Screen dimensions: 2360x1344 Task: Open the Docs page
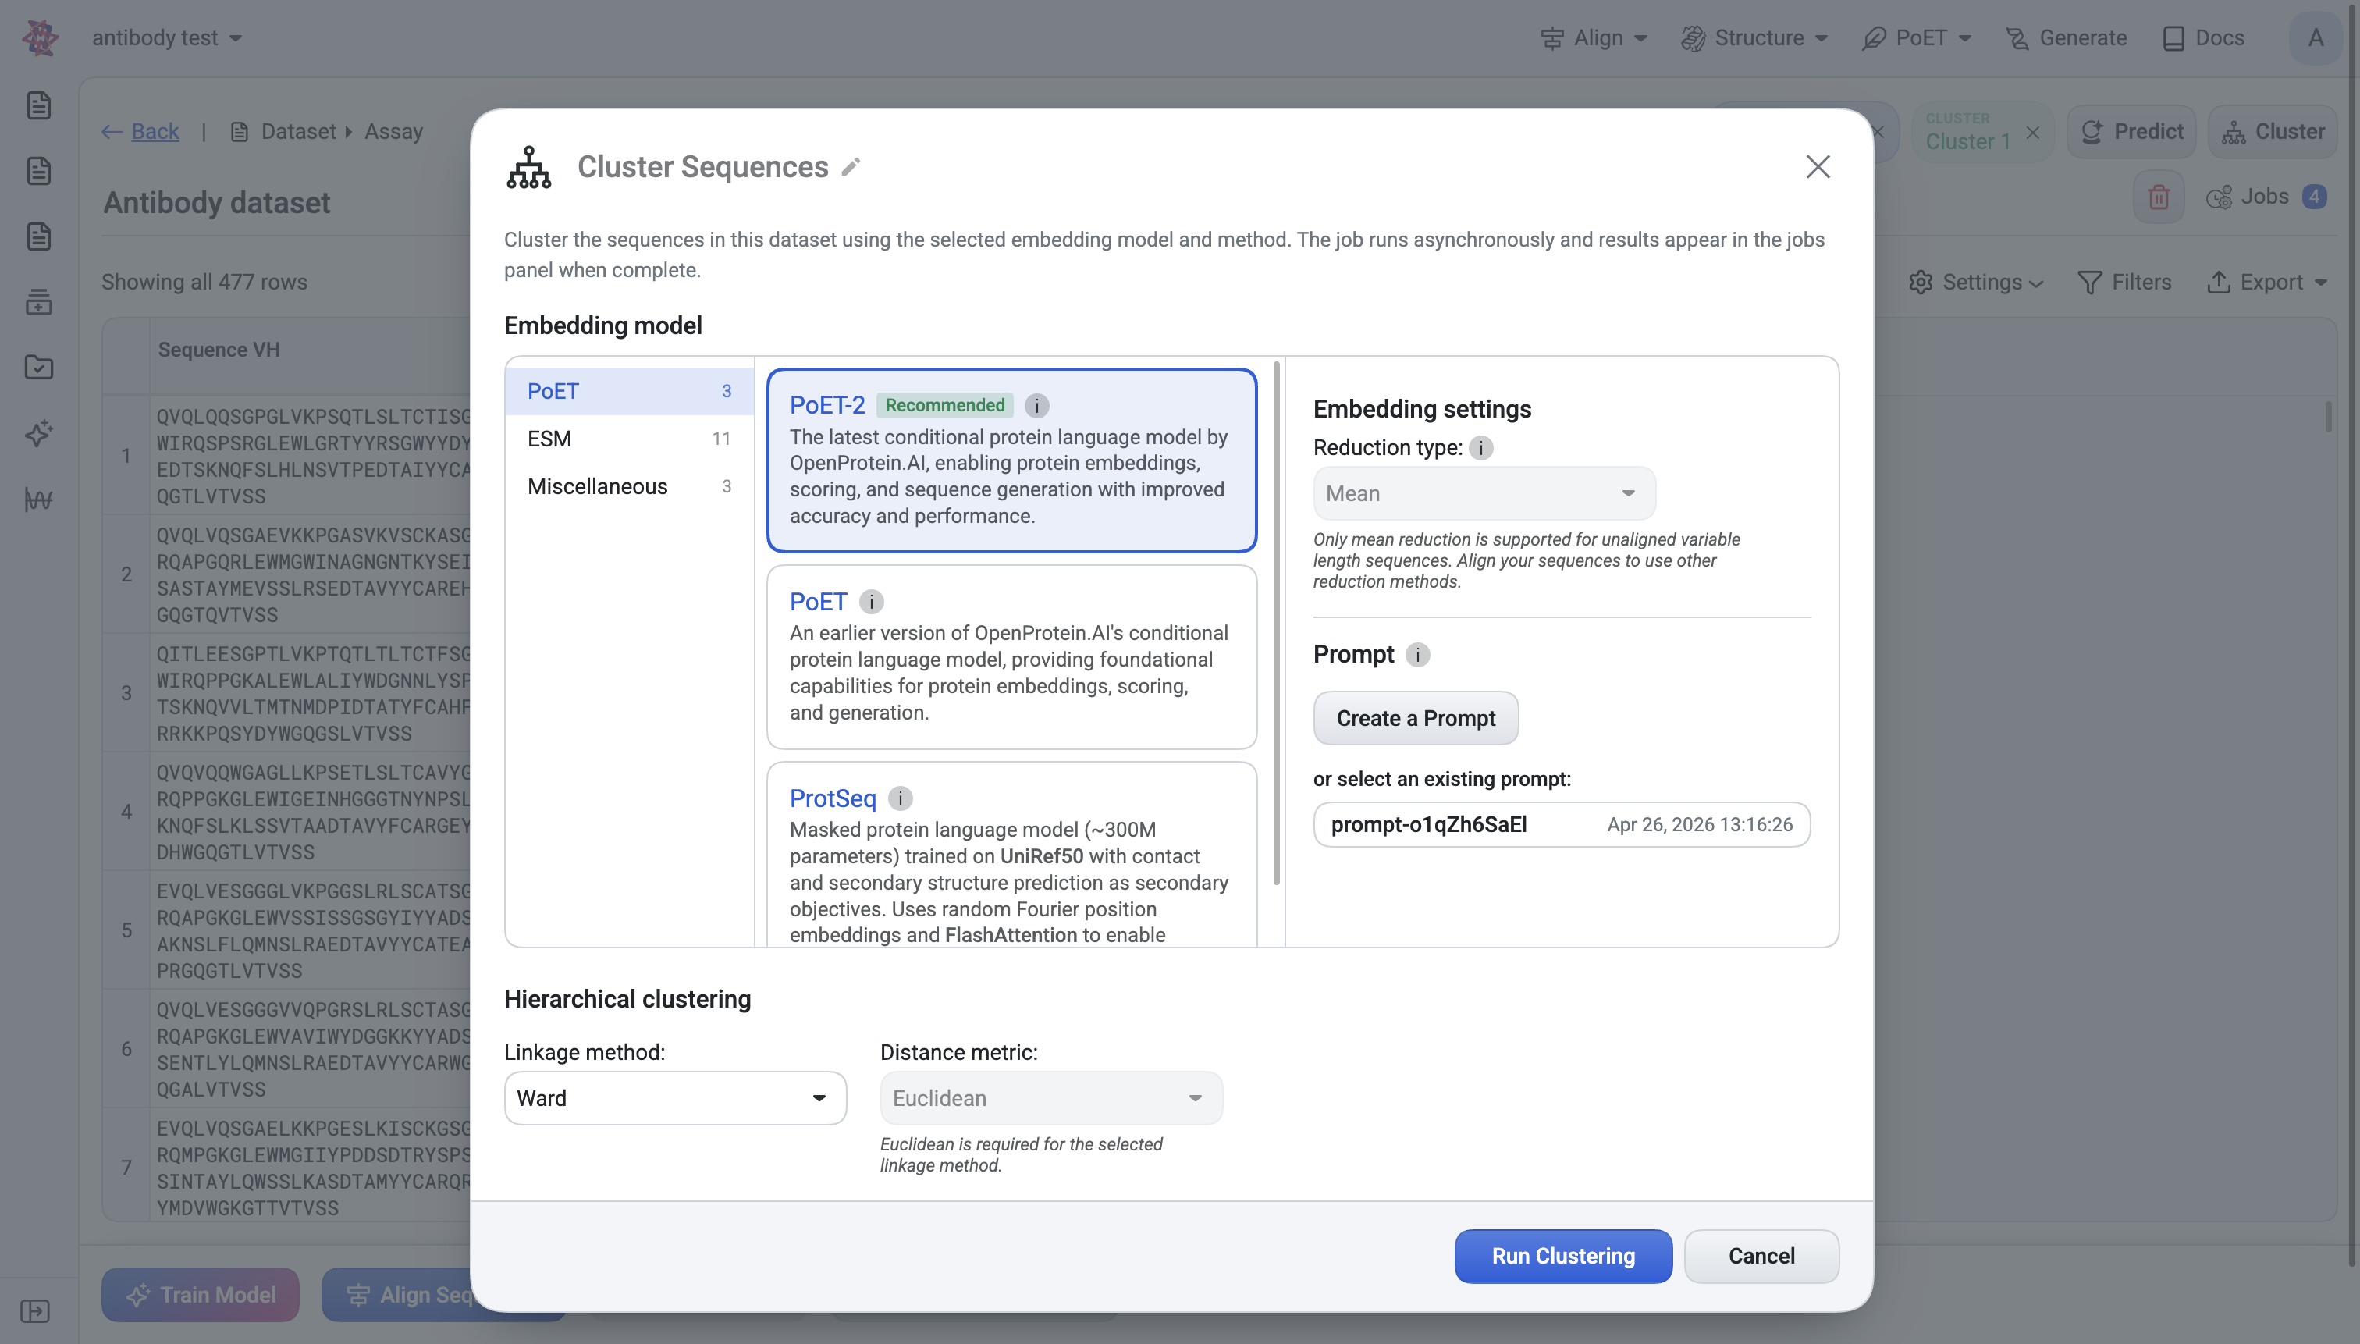click(2203, 37)
